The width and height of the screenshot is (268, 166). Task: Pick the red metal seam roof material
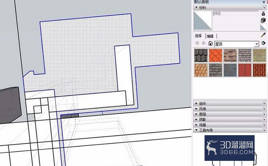click(245, 70)
